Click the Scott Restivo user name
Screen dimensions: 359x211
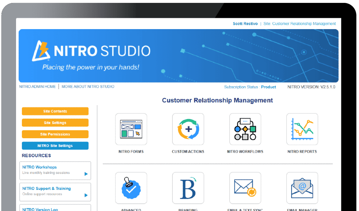[245, 24]
